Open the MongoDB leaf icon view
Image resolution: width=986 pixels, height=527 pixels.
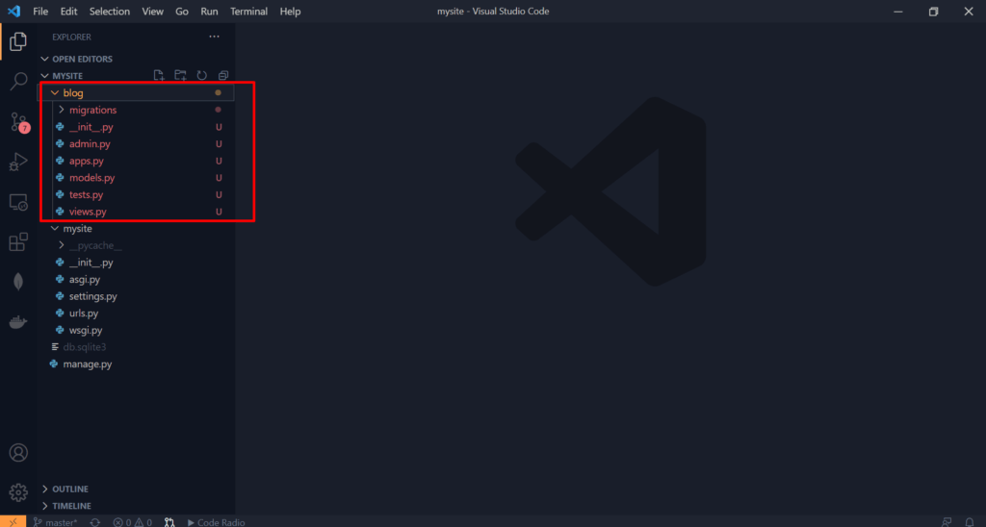coord(18,282)
